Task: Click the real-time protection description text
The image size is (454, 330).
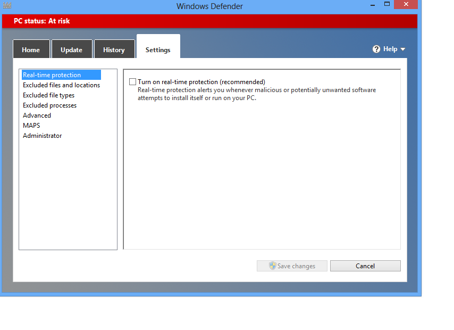Action: 257,94
